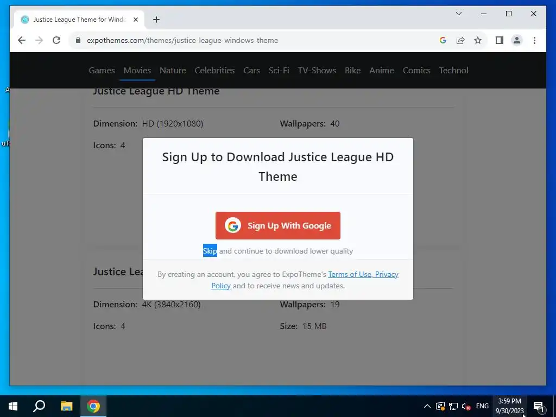Open the Bike category

pyautogui.click(x=352, y=70)
